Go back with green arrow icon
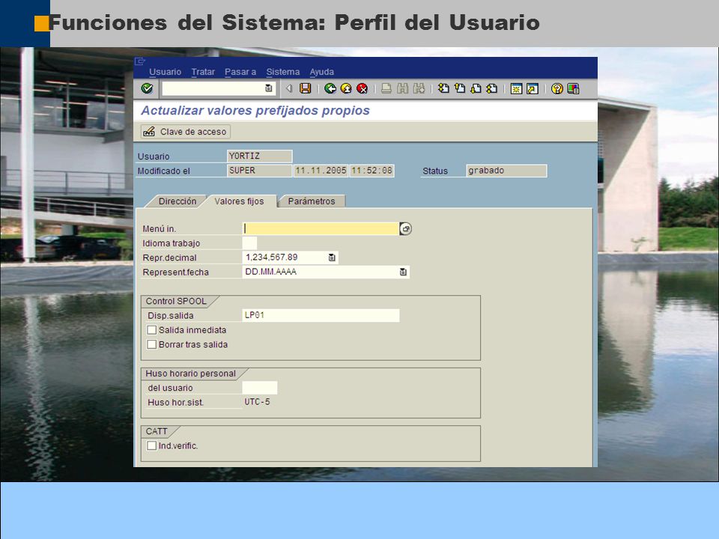The width and height of the screenshot is (719, 539). coord(330,88)
